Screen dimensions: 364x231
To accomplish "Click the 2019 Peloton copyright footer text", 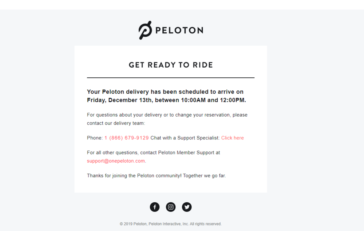I will [x=171, y=224].
